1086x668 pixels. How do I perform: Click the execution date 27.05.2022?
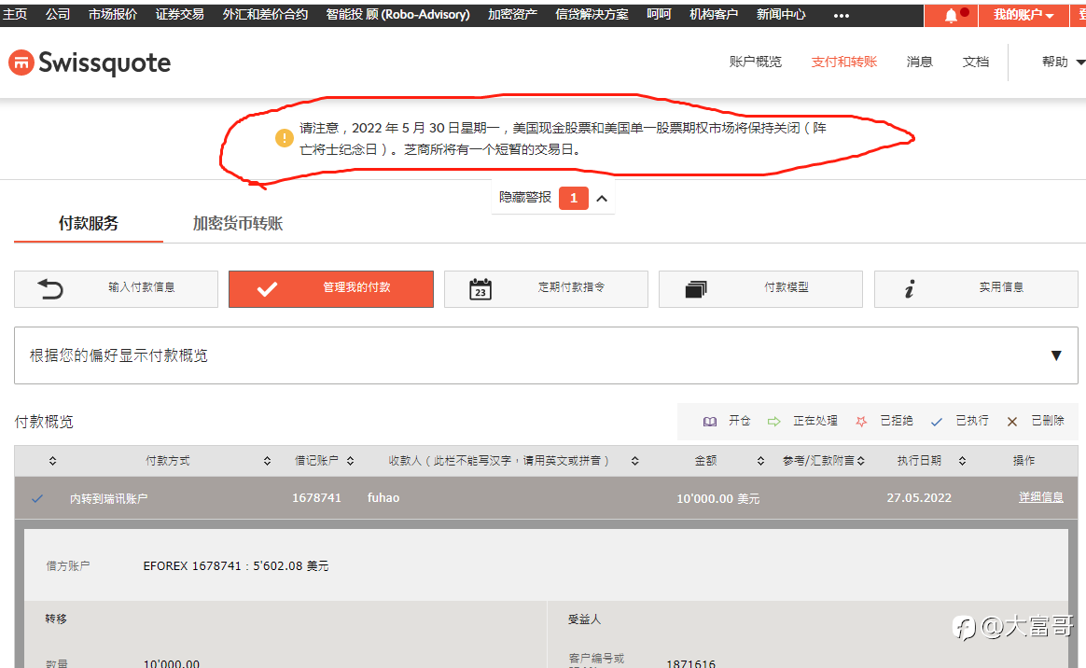[x=919, y=497]
